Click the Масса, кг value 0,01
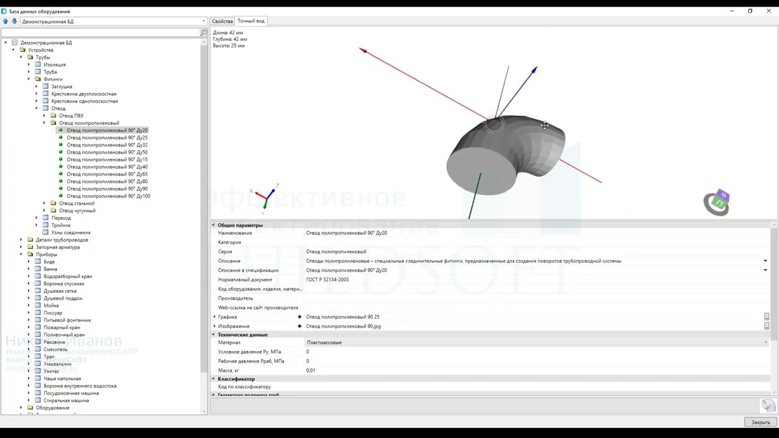 (x=310, y=370)
